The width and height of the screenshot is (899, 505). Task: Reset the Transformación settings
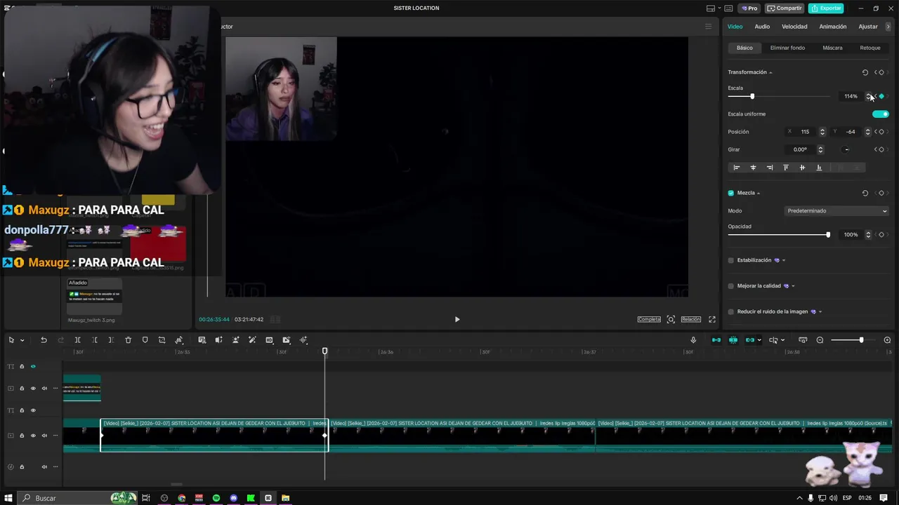tap(865, 72)
